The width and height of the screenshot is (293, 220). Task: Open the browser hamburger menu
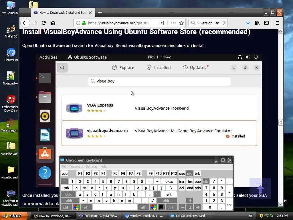point(278,23)
